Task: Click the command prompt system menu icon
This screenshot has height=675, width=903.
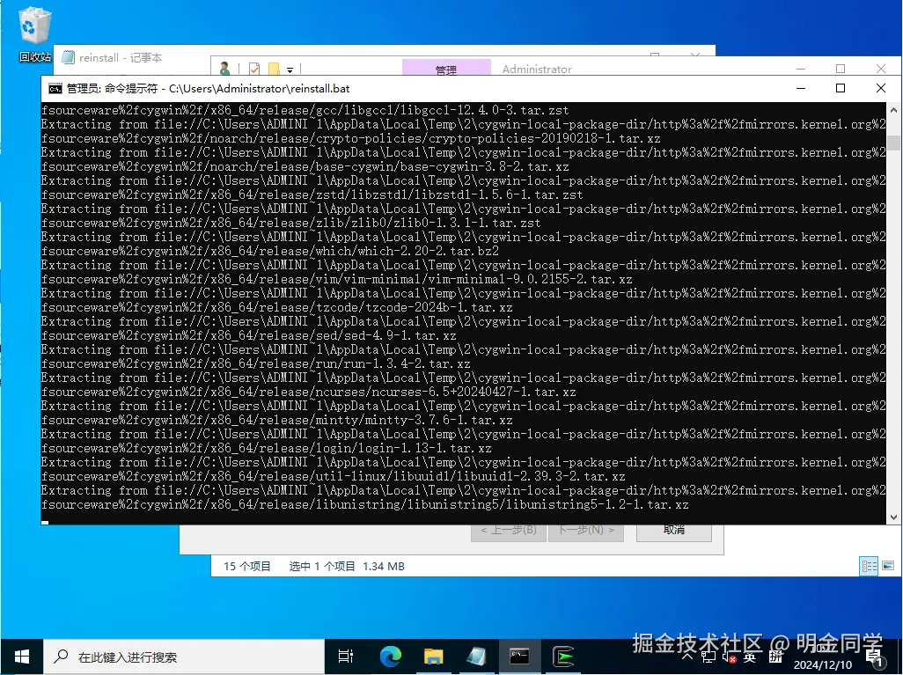Action: click(55, 89)
